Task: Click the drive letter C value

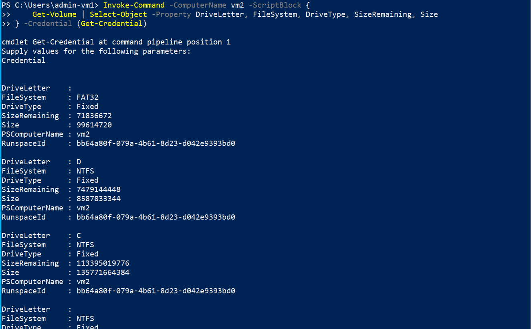Action: coord(79,236)
